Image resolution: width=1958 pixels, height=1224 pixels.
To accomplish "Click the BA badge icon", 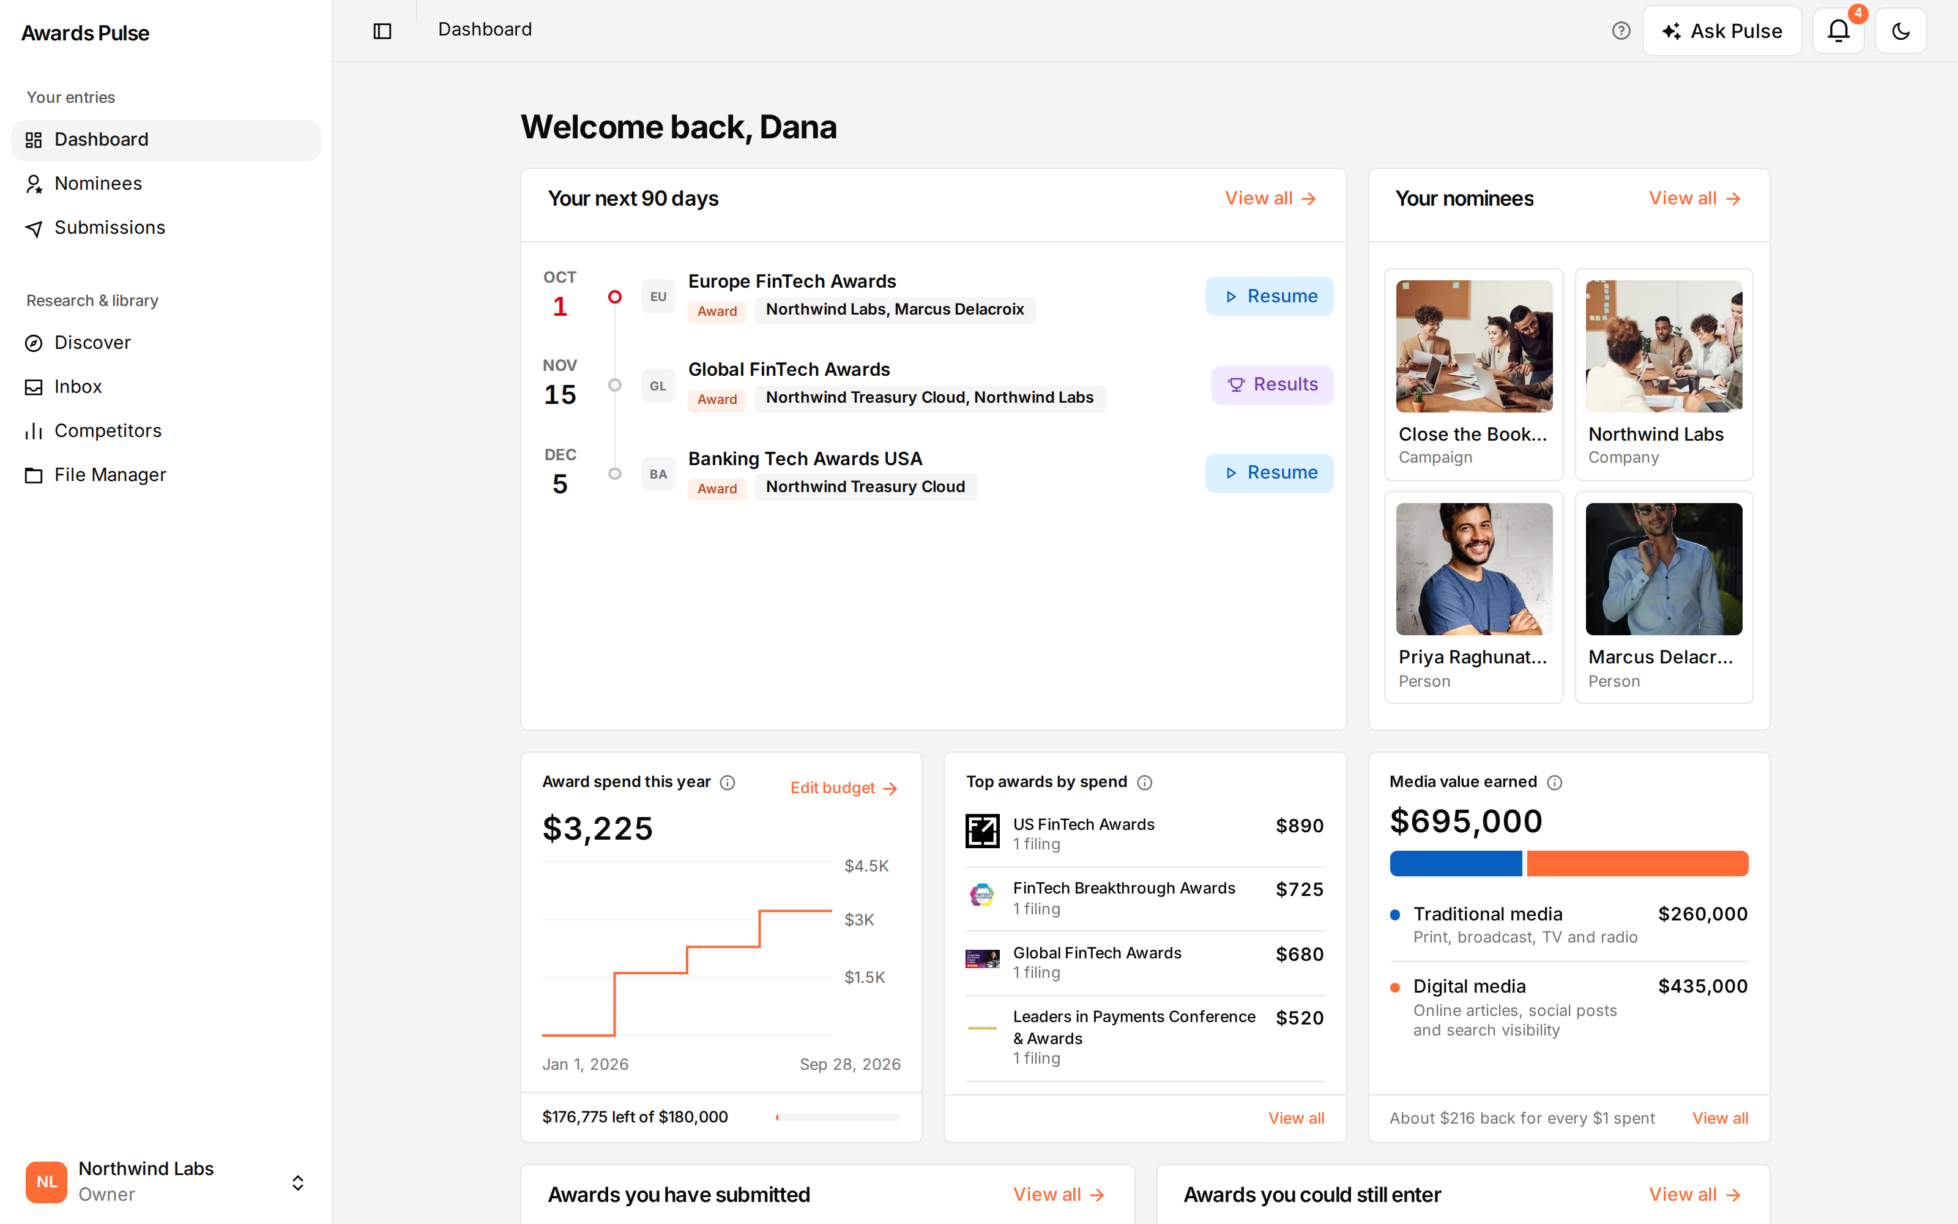I will 658,474.
